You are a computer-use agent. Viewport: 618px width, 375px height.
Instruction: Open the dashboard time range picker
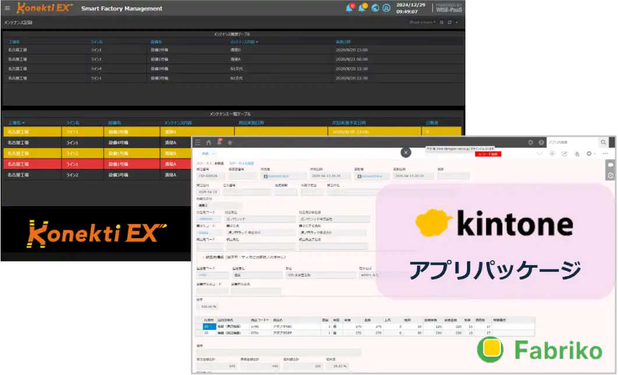click(x=422, y=22)
